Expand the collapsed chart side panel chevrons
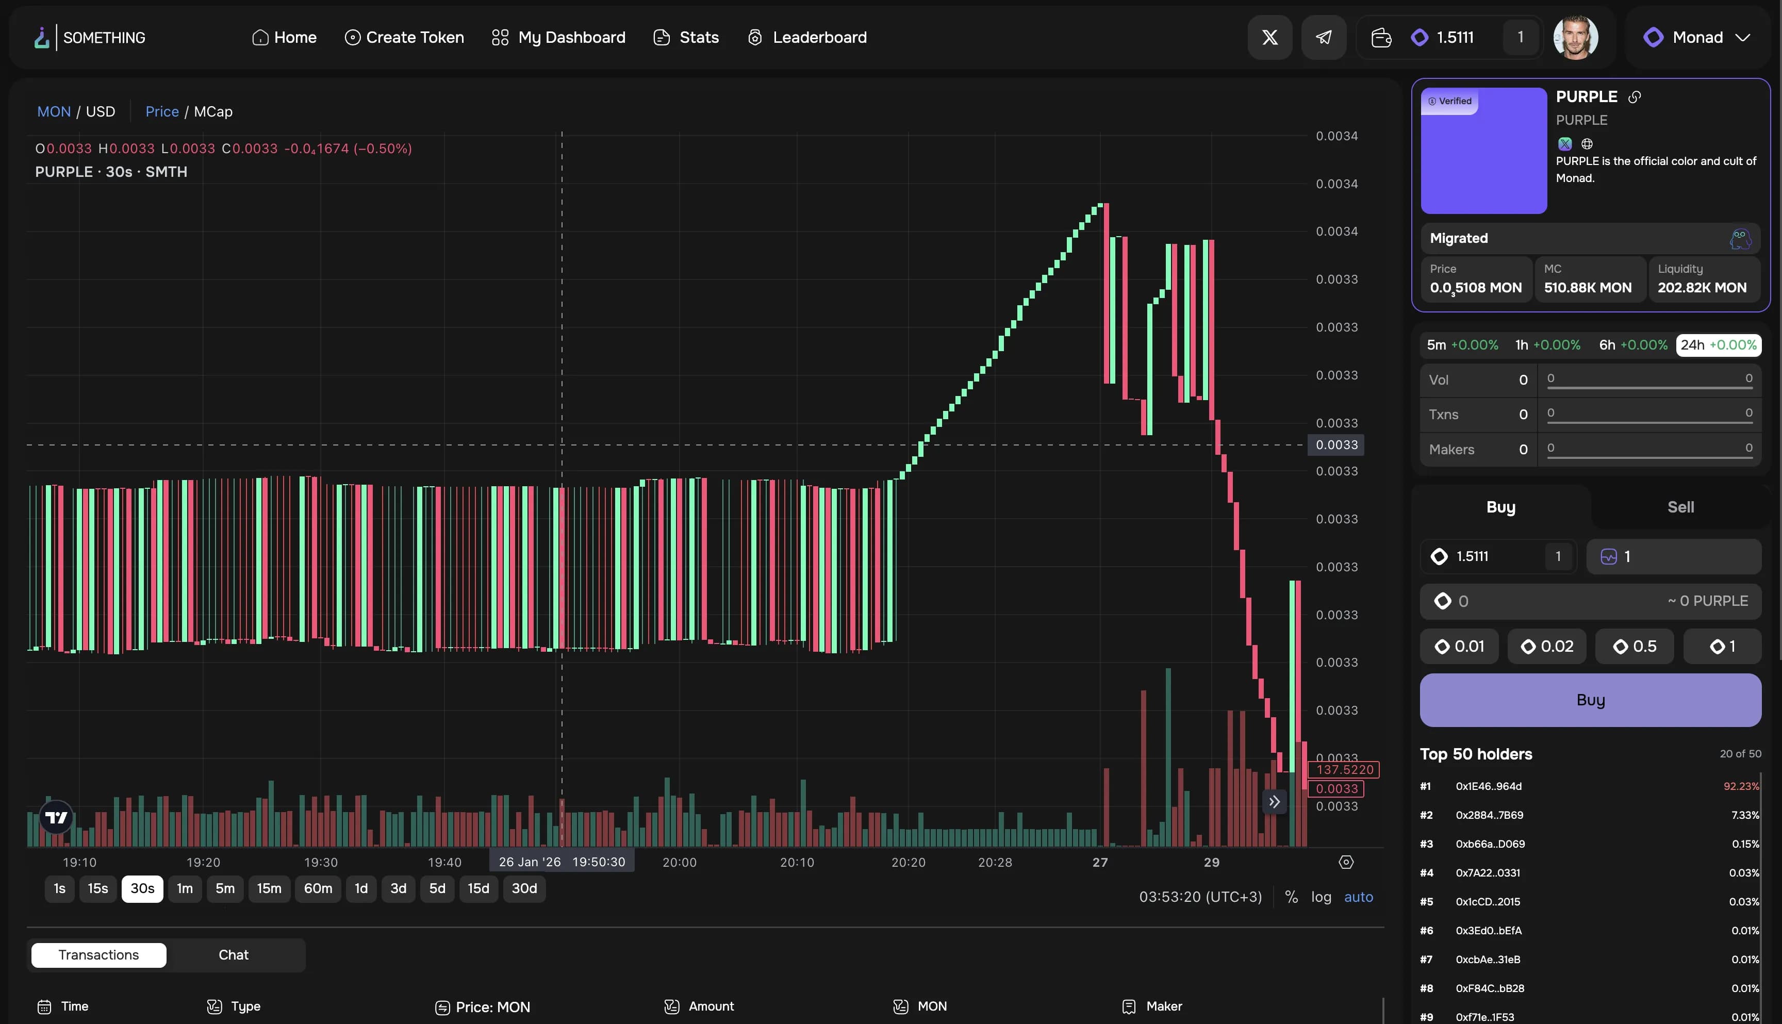1782x1024 pixels. click(x=1274, y=802)
